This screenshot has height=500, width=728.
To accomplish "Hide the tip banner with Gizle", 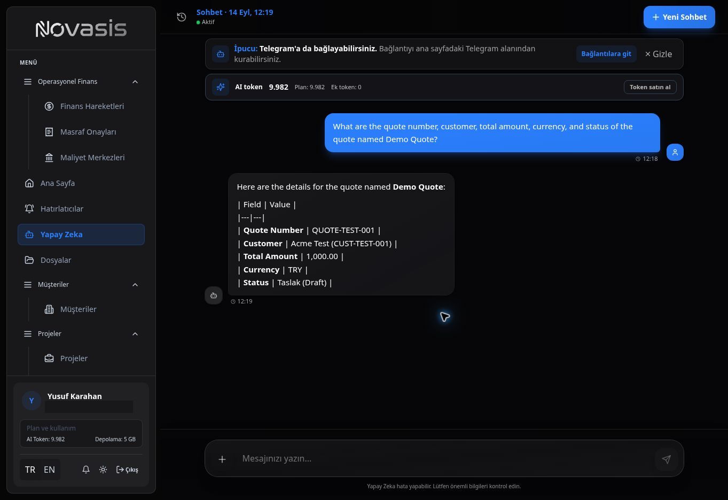I will [x=658, y=54].
